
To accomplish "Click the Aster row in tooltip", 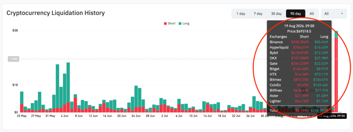I will (299, 96).
